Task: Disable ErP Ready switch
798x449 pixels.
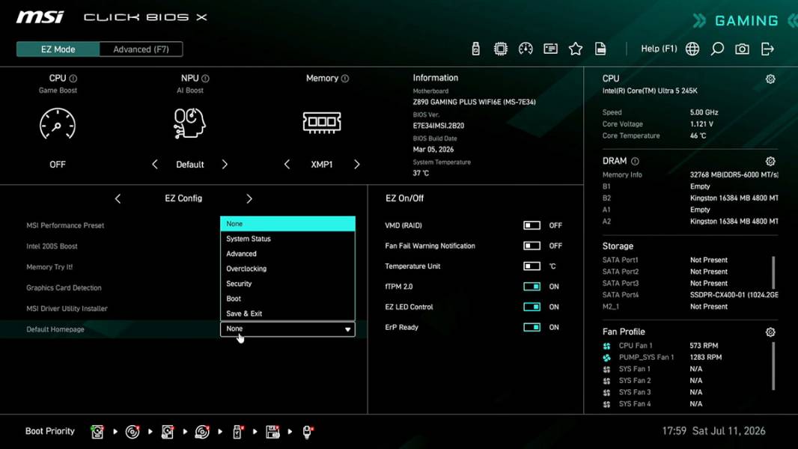Action: pos(532,327)
